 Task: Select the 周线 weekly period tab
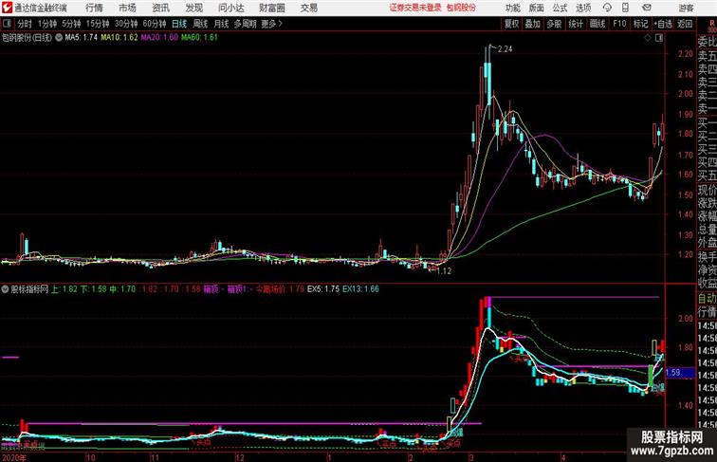200,24
